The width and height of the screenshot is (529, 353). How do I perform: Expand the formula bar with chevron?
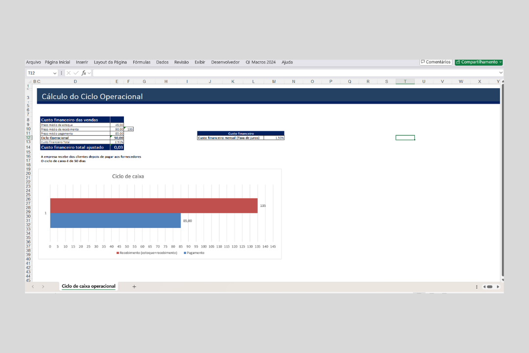click(x=500, y=73)
